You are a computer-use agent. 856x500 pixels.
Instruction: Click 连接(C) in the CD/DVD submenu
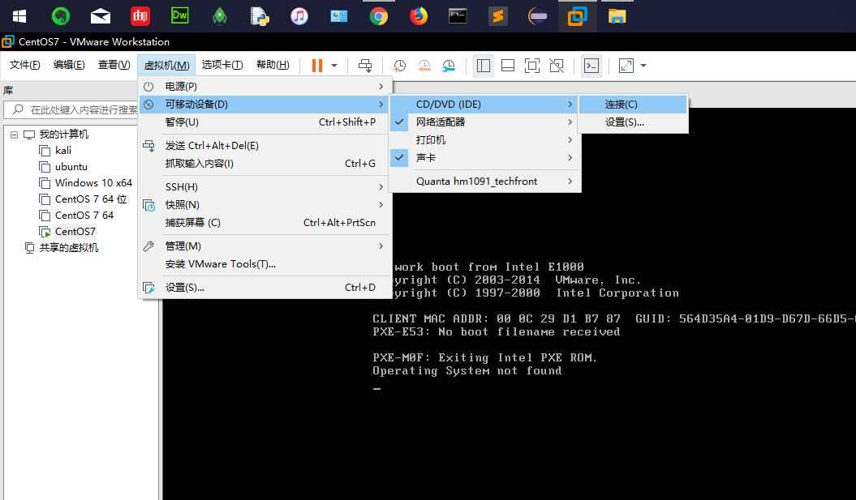pyautogui.click(x=633, y=105)
